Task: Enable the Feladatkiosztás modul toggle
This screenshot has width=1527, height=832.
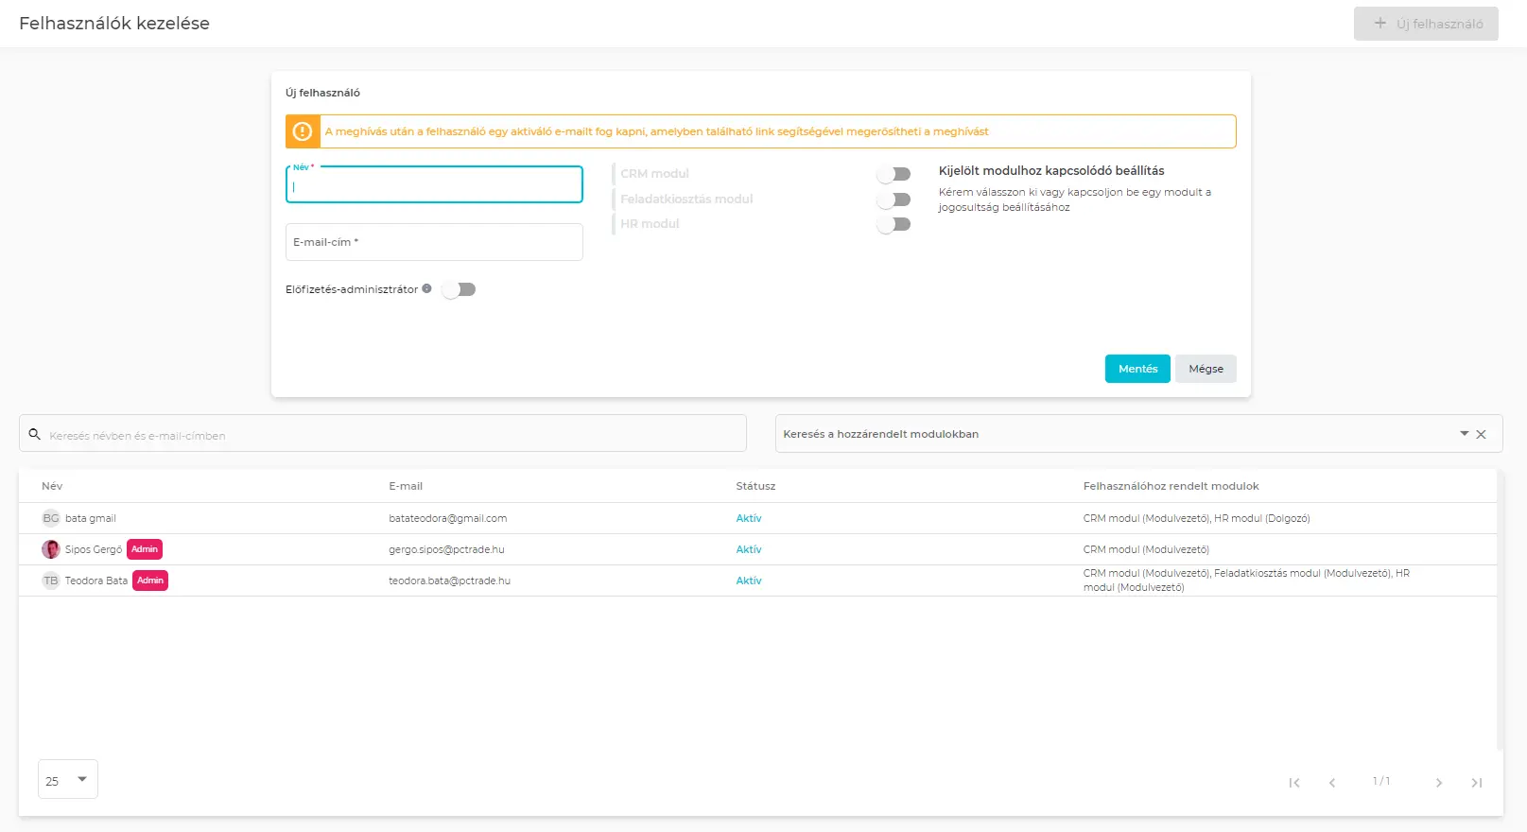Action: (894, 199)
